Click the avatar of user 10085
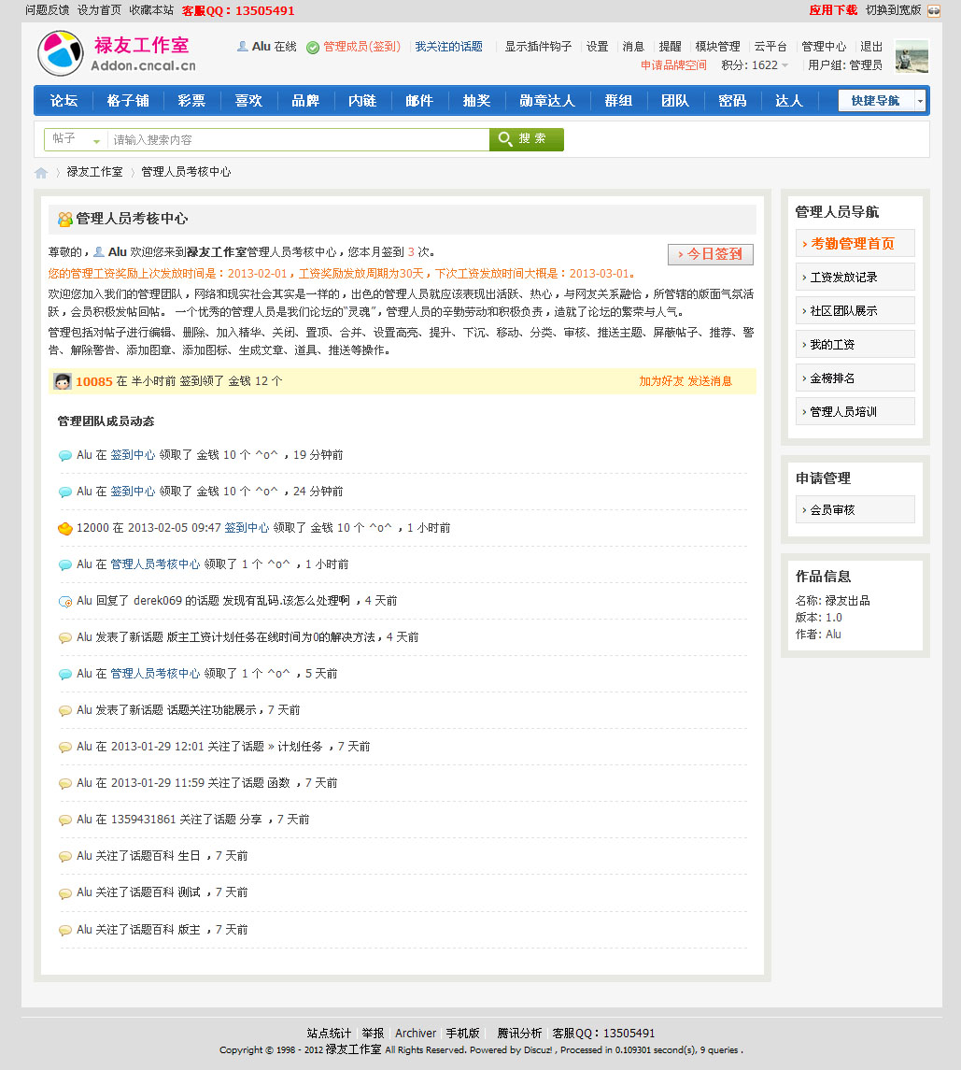 pyautogui.click(x=63, y=381)
